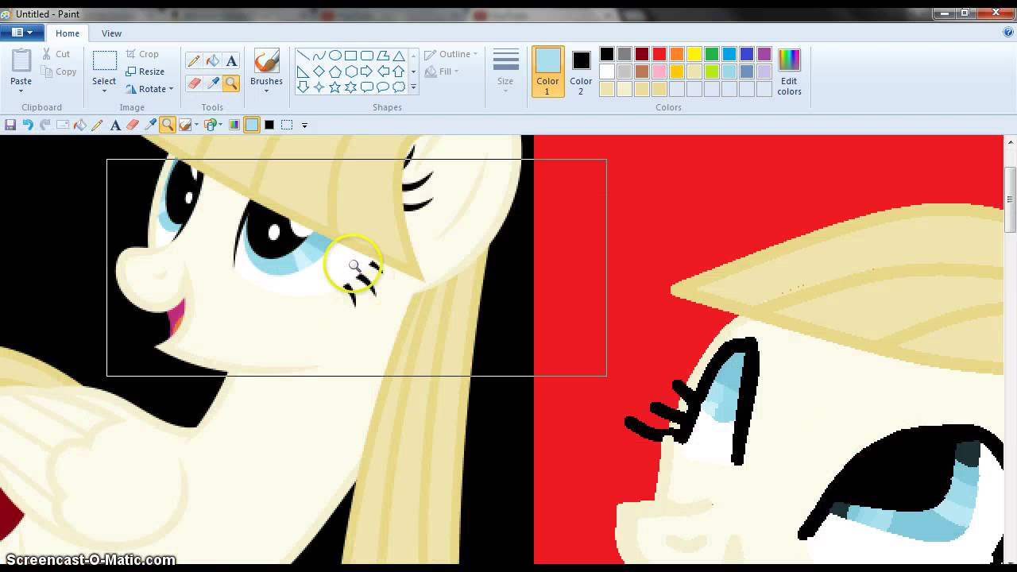1017x572 pixels.
Task: Pick the Diamond shape
Action: pyautogui.click(x=319, y=71)
